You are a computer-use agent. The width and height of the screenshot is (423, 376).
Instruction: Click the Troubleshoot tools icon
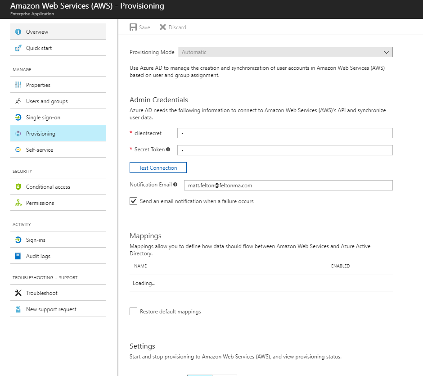tap(18, 293)
